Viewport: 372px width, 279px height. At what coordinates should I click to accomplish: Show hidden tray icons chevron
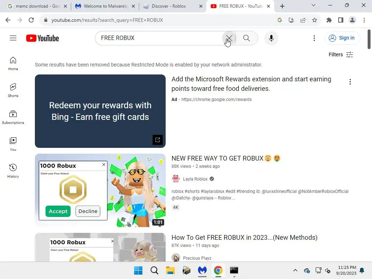295,270
